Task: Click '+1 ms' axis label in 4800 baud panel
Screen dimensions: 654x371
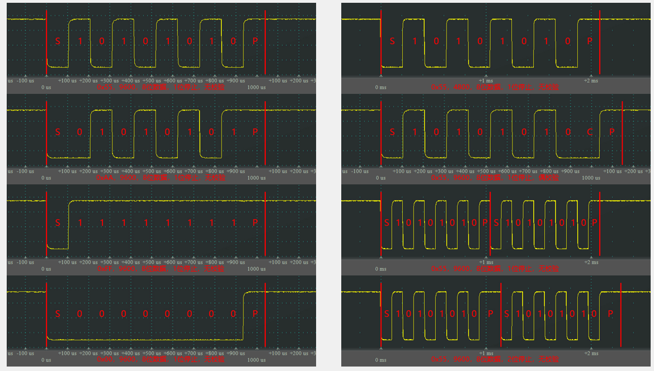Action: tap(486, 81)
